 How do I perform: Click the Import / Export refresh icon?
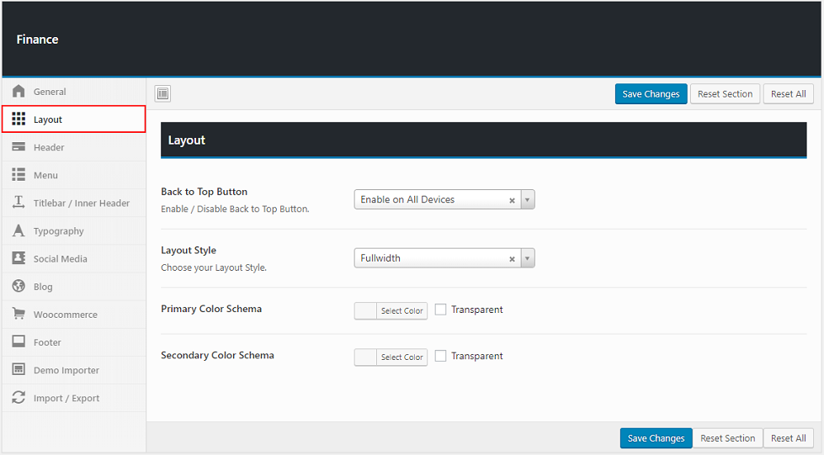(19, 398)
